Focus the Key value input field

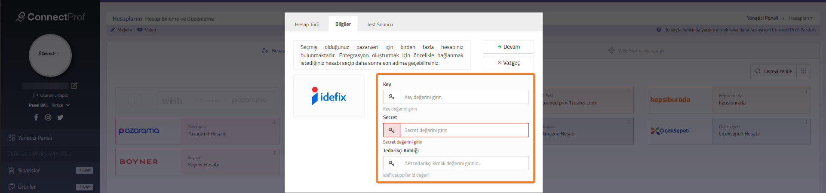pyautogui.click(x=464, y=97)
